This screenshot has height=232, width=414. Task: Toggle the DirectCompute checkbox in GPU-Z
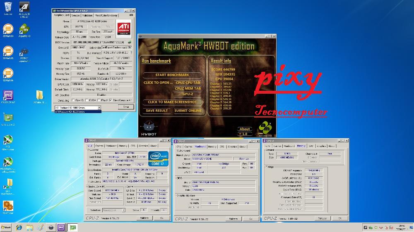point(111,100)
